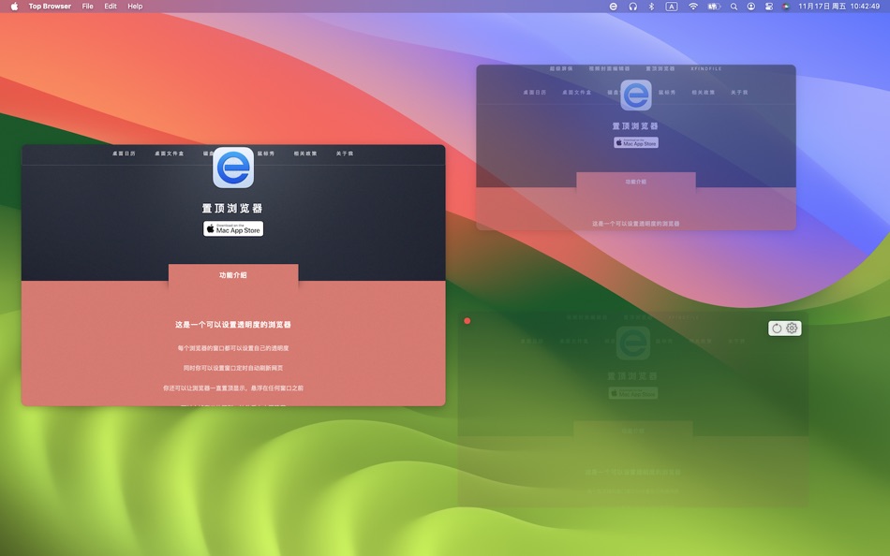The width and height of the screenshot is (890, 556).
Task: Open the Edit menu
Action: coord(111,7)
